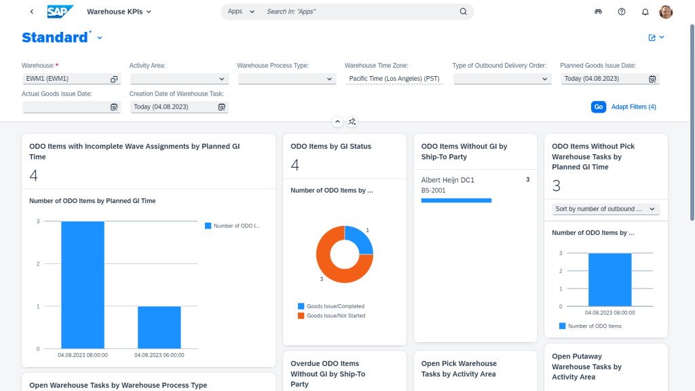The image size is (695, 391).
Task: Click the back navigation arrow
Action: (31, 12)
